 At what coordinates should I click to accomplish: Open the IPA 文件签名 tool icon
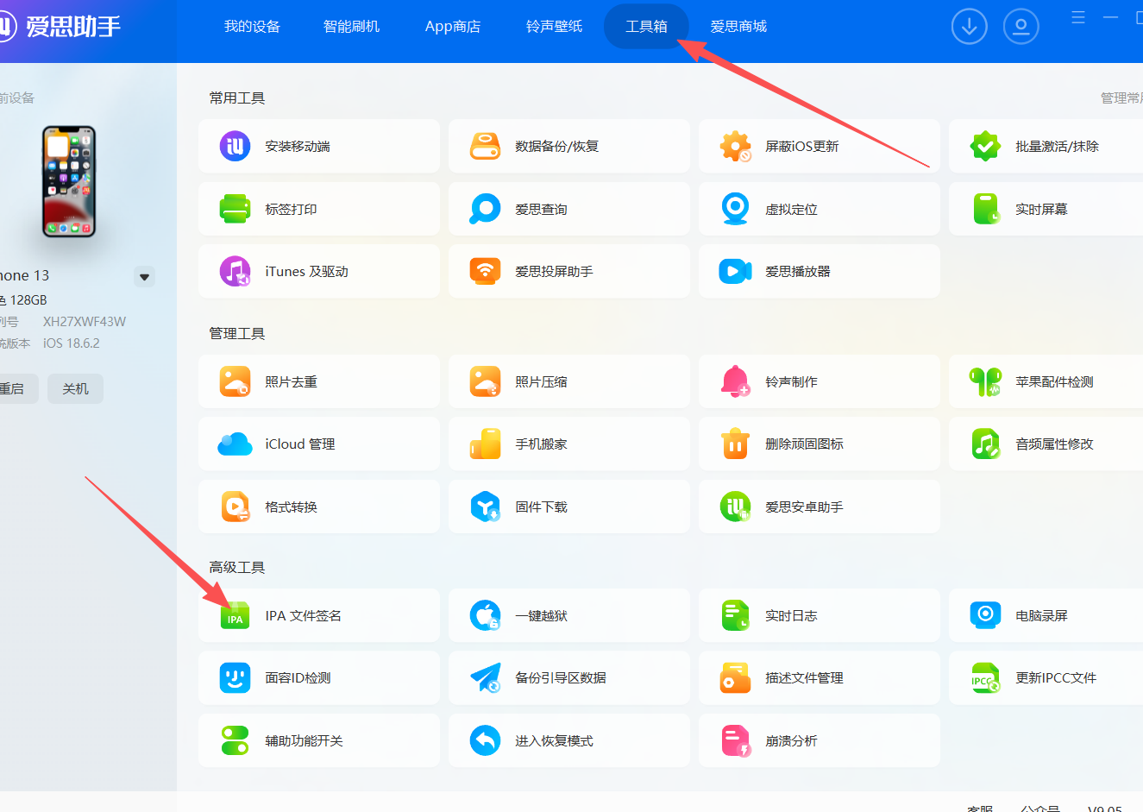(x=235, y=616)
